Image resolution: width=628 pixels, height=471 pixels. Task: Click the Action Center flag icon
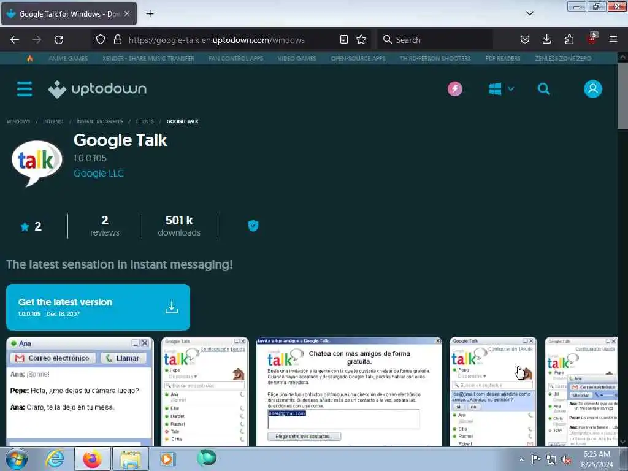pyautogui.click(x=535, y=459)
